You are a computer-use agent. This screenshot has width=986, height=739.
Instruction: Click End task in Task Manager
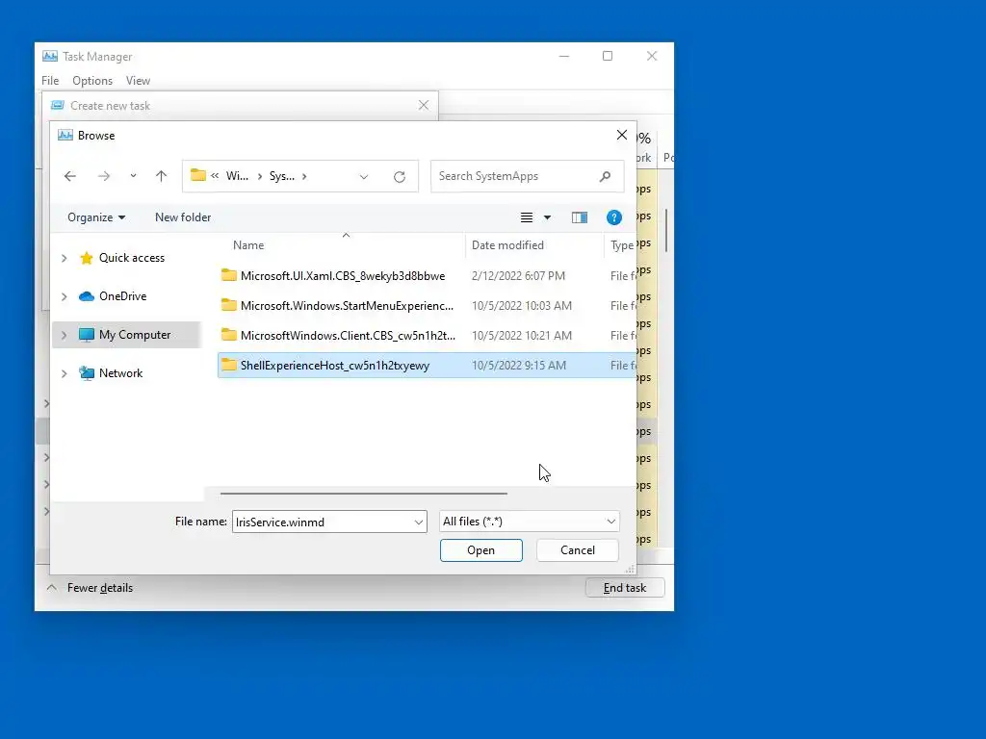(x=624, y=588)
